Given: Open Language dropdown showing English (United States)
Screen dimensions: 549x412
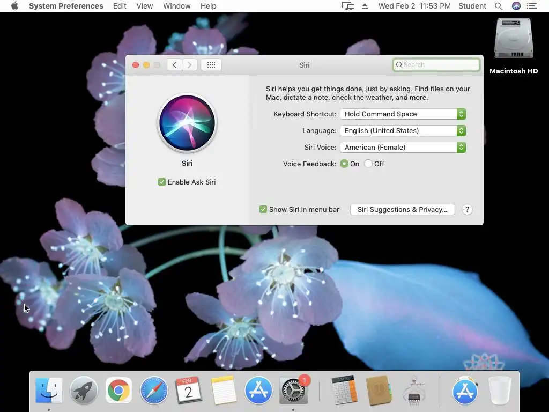Looking at the screenshot, I should [403, 131].
